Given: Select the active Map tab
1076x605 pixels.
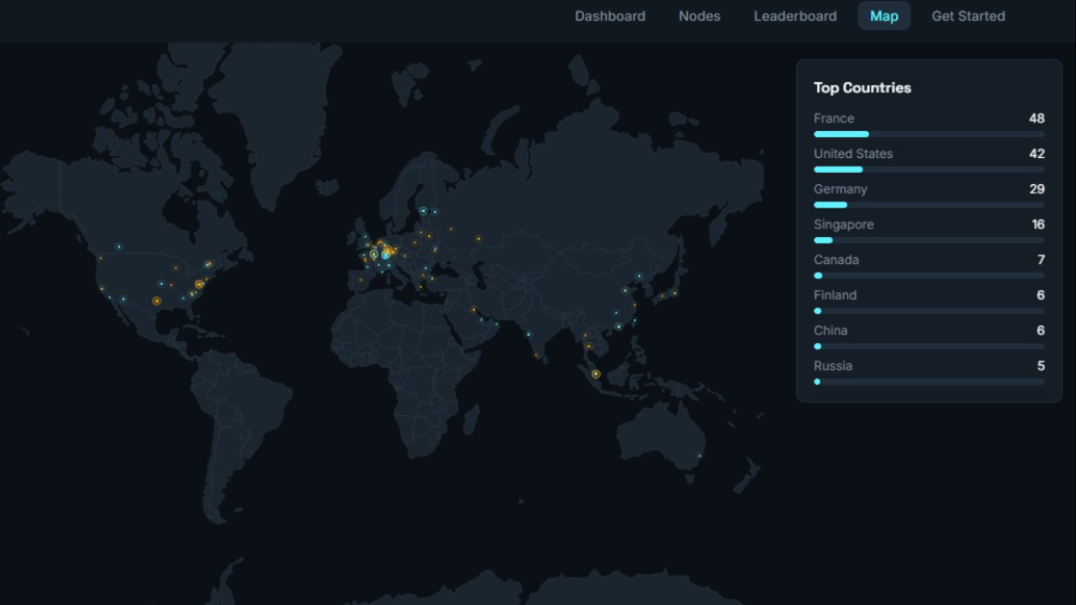Looking at the screenshot, I should click(883, 16).
